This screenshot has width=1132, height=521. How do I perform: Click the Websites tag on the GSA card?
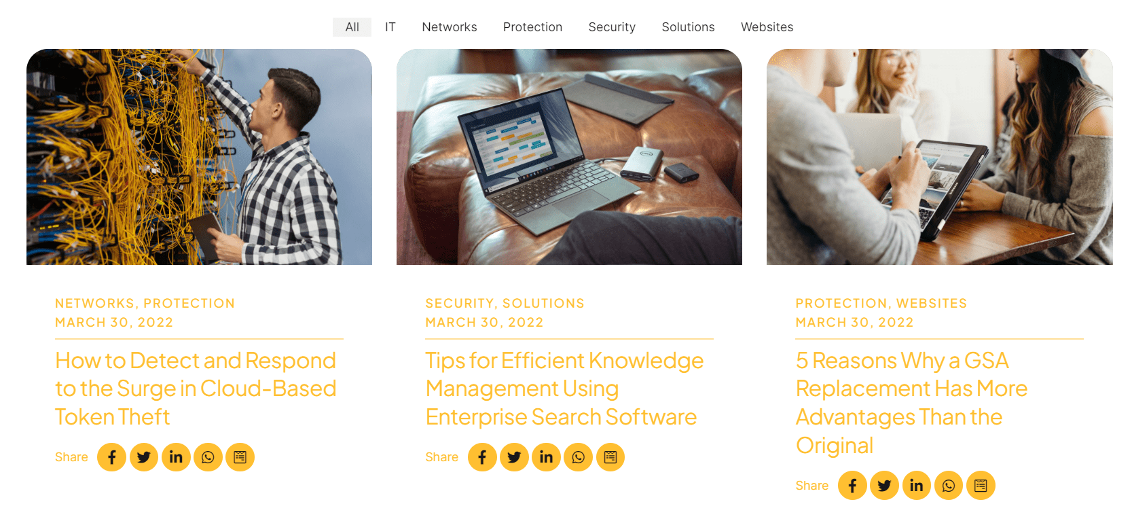click(x=932, y=304)
